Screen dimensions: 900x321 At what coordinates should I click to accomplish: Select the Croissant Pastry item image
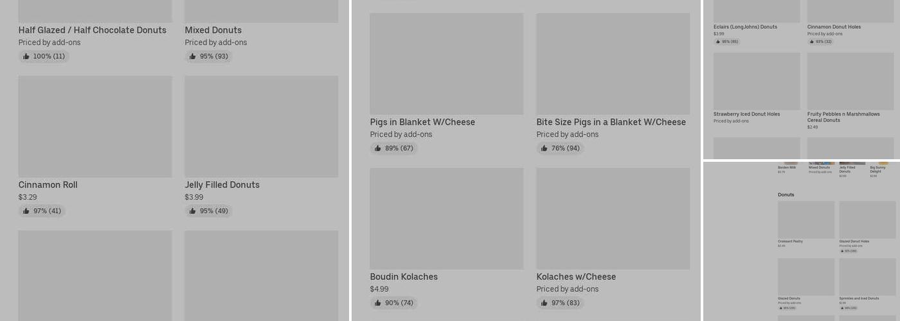point(806,220)
